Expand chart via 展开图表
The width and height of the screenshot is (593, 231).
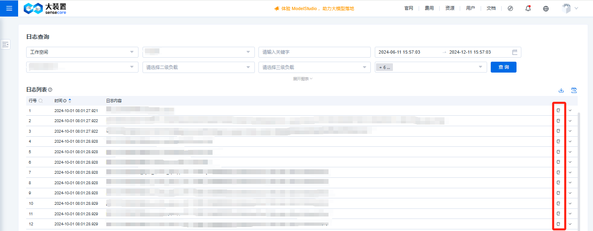point(303,79)
